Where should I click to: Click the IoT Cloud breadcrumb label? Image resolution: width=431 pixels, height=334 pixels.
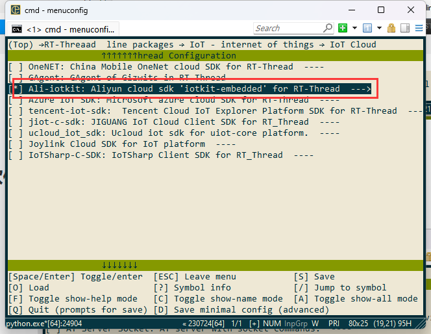(x=353, y=45)
